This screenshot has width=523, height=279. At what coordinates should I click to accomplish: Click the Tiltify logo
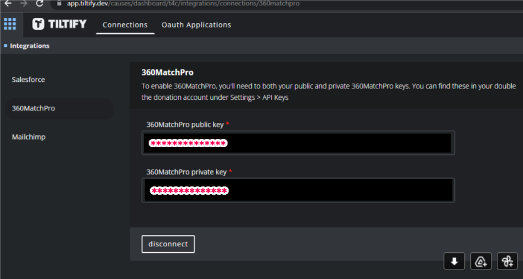[59, 24]
